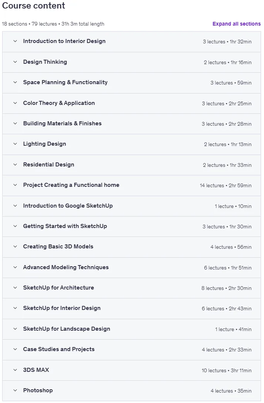Expand the SketchUp for Architecture chevron
Viewport: 264px width, 403px height.
click(15, 288)
